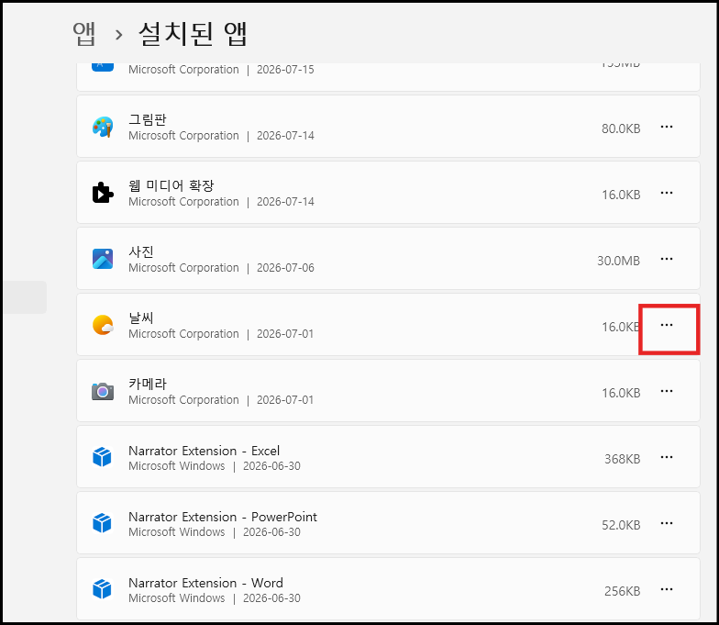Select Narrator Extension - Word name

pyautogui.click(x=205, y=583)
